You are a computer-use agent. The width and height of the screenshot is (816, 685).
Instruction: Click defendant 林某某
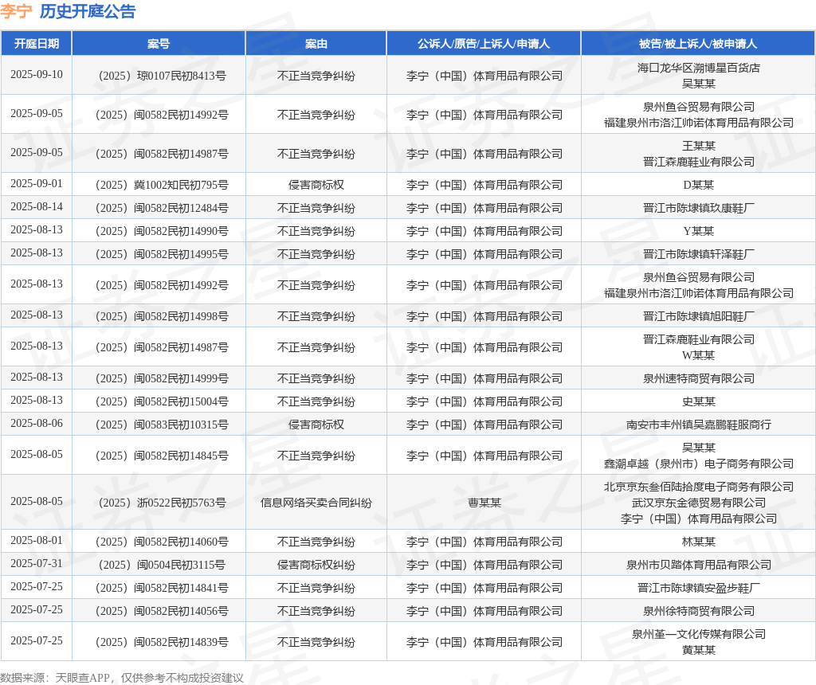(x=698, y=542)
